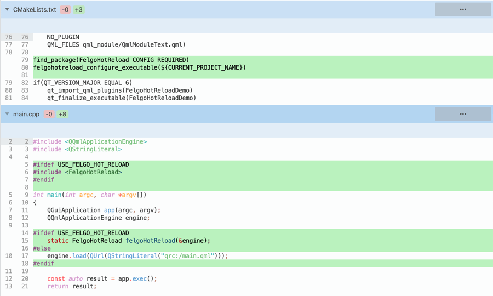Click the qt_finalize_executable(FelgoHotReloadDemo) line
The image size is (493, 296).
click(x=122, y=98)
